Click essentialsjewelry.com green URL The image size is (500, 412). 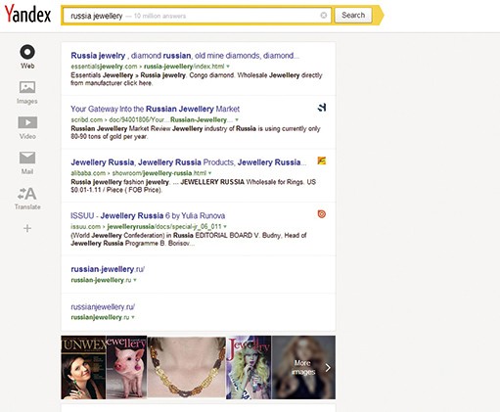point(148,67)
